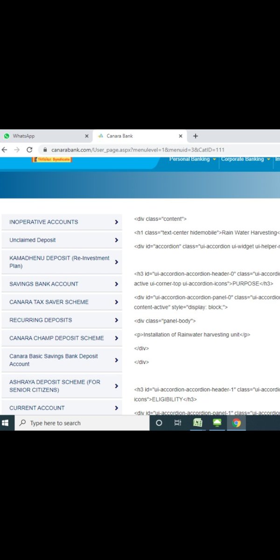Close the Canara Bank tab
The image size is (280, 560).
(181, 136)
